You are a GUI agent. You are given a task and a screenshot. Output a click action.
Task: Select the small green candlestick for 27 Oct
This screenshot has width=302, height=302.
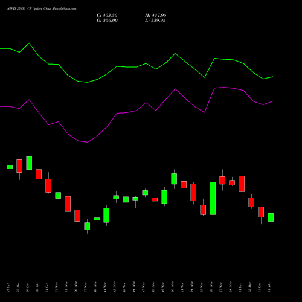coord(10,167)
